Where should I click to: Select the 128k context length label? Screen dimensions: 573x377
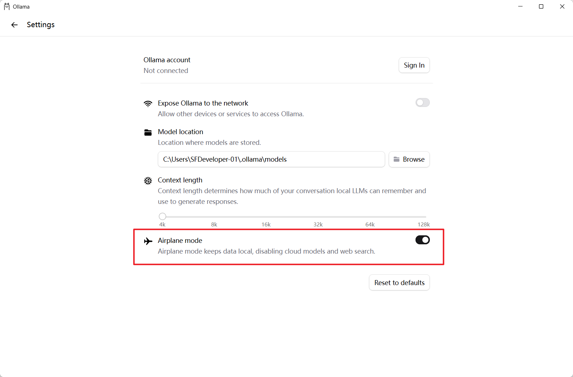[x=423, y=224]
